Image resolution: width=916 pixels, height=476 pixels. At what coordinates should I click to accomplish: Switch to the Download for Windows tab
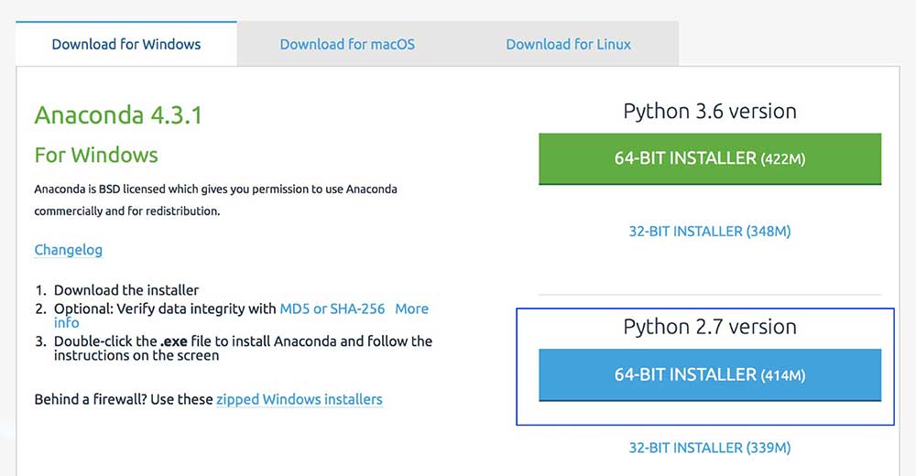(126, 44)
